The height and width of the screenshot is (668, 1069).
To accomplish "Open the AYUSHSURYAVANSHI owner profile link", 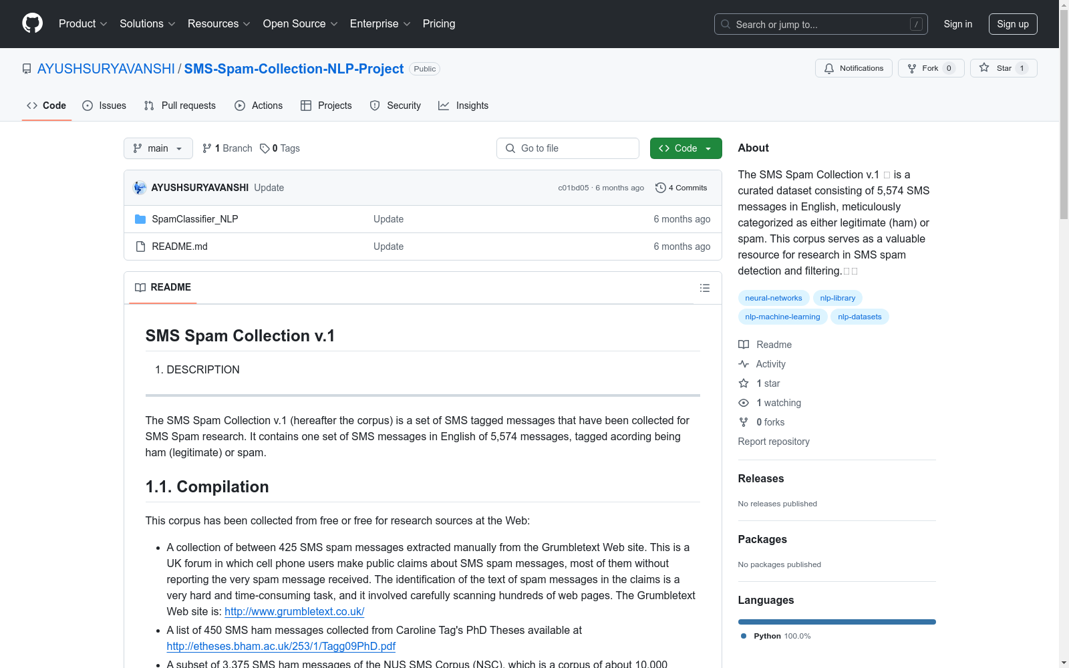I will 106,69.
